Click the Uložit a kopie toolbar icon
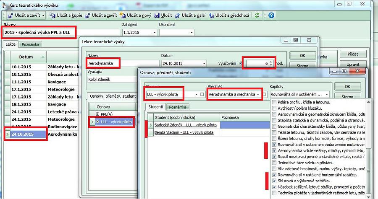Image resolution: width=378 pixels, height=199 pixels. point(53,16)
